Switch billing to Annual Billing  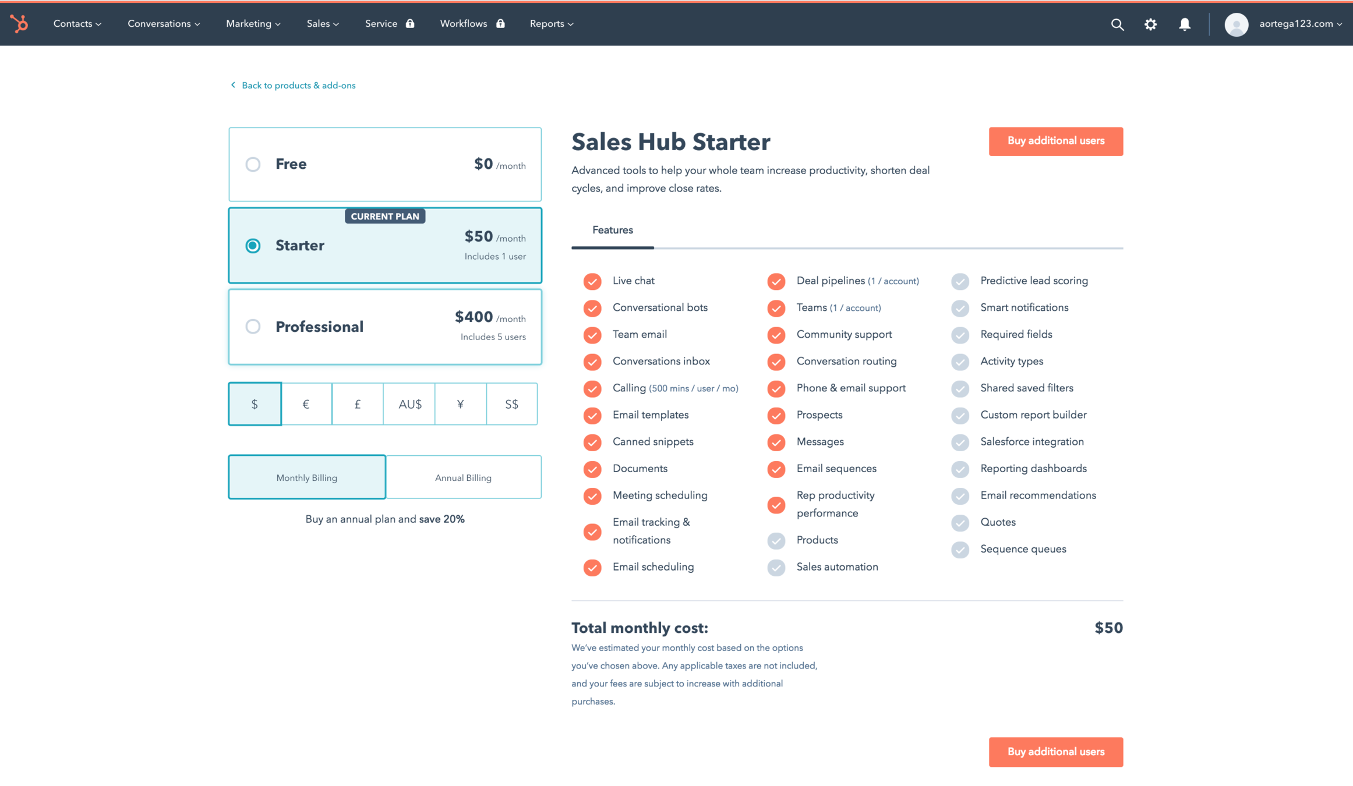[463, 477]
